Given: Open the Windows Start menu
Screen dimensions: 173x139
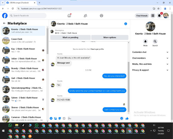Looking at the screenshot, I should [x=3, y=131].
